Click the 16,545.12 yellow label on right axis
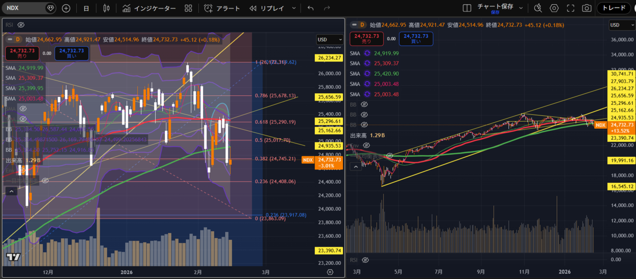The width and height of the screenshot is (636, 279). [621, 187]
